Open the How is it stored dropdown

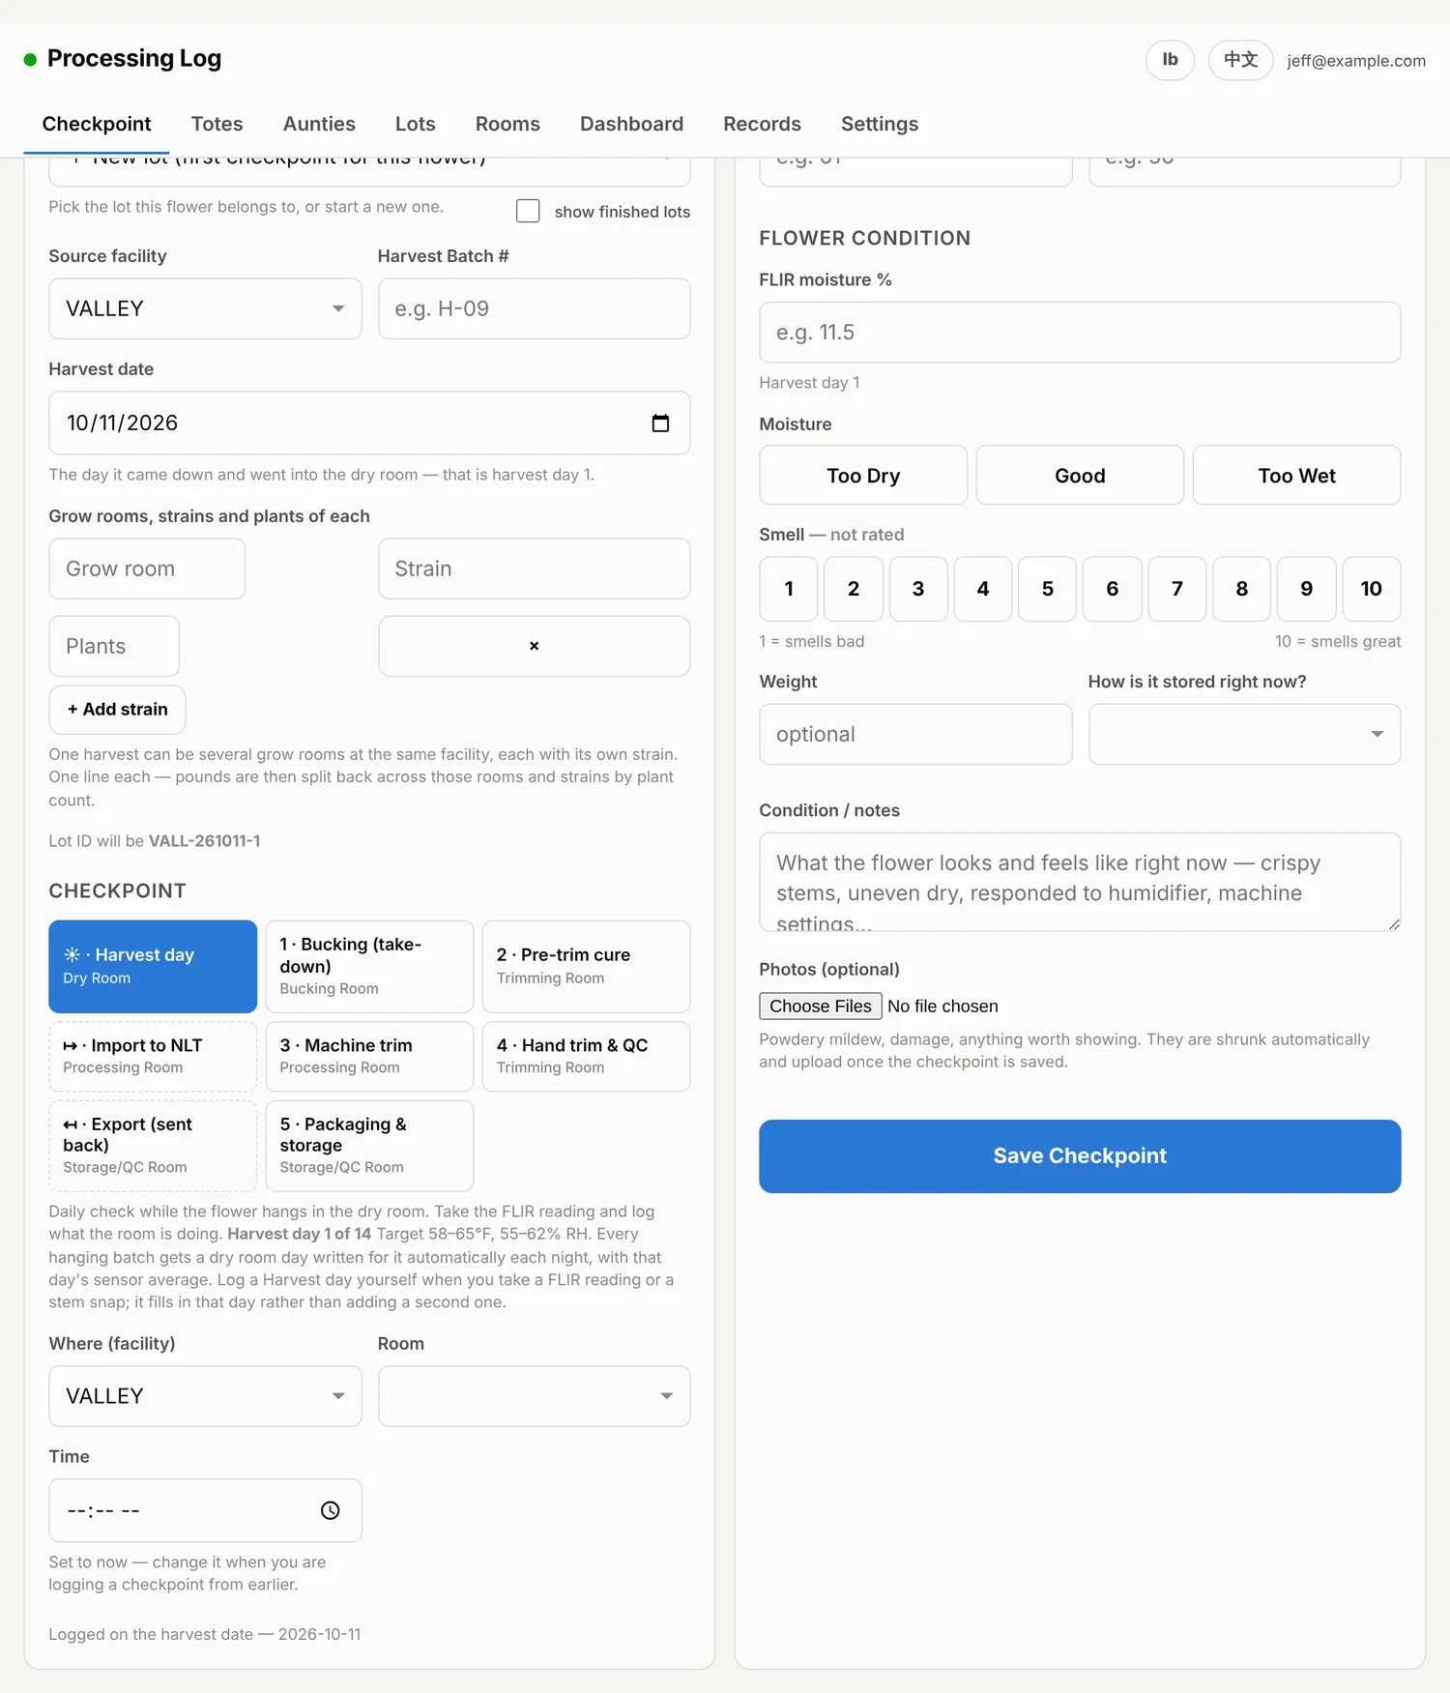pyautogui.click(x=1244, y=734)
